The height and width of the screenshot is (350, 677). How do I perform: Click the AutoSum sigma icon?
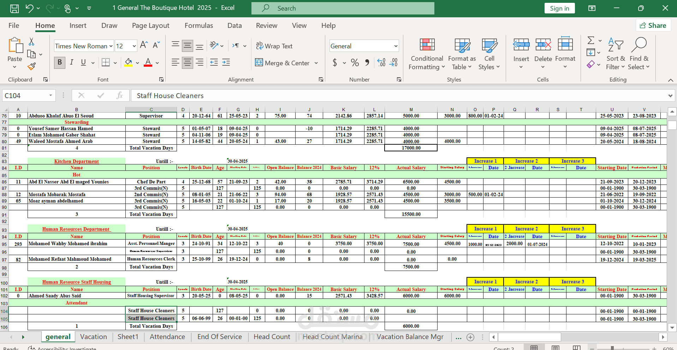pyautogui.click(x=591, y=40)
